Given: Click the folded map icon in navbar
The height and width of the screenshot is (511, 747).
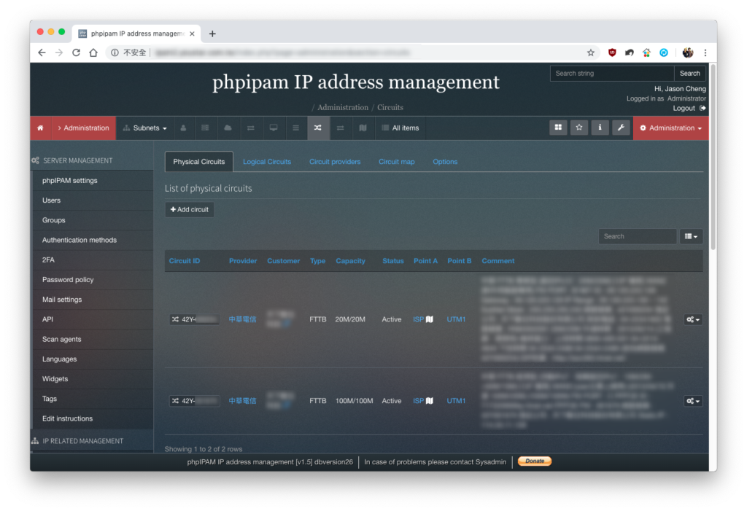Looking at the screenshot, I should pyautogui.click(x=363, y=128).
